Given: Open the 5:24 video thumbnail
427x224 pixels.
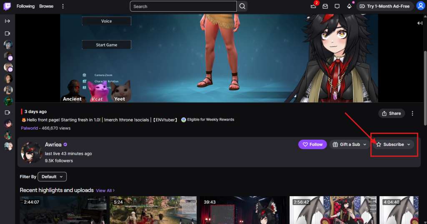Looking at the screenshot, I should pyautogui.click(x=153, y=210).
